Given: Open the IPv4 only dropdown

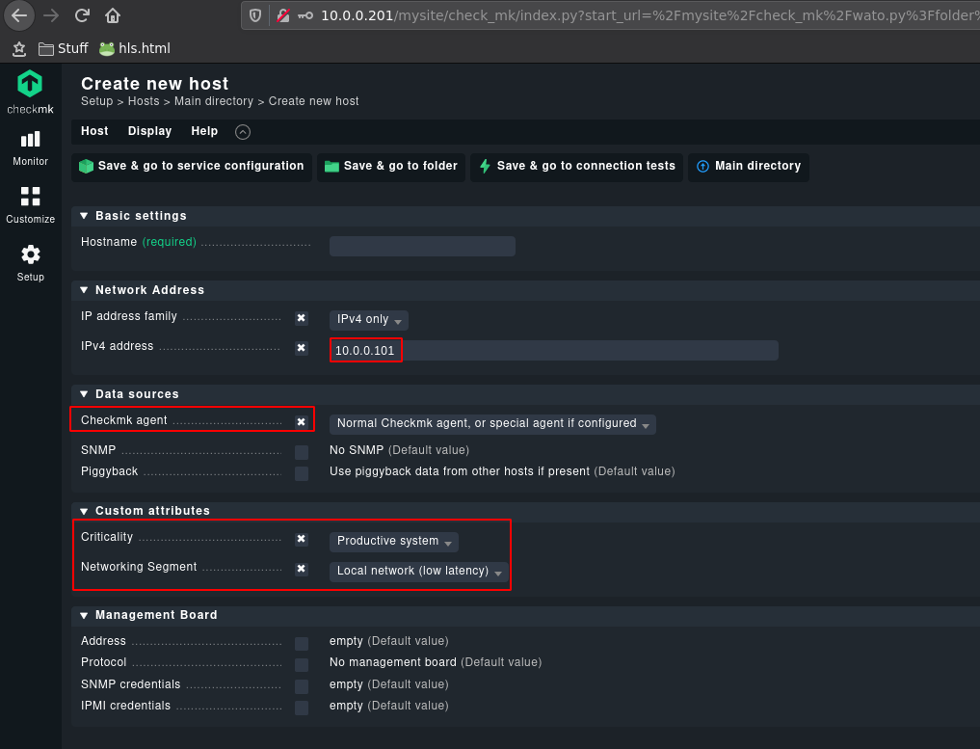Looking at the screenshot, I should pyautogui.click(x=369, y=319).
